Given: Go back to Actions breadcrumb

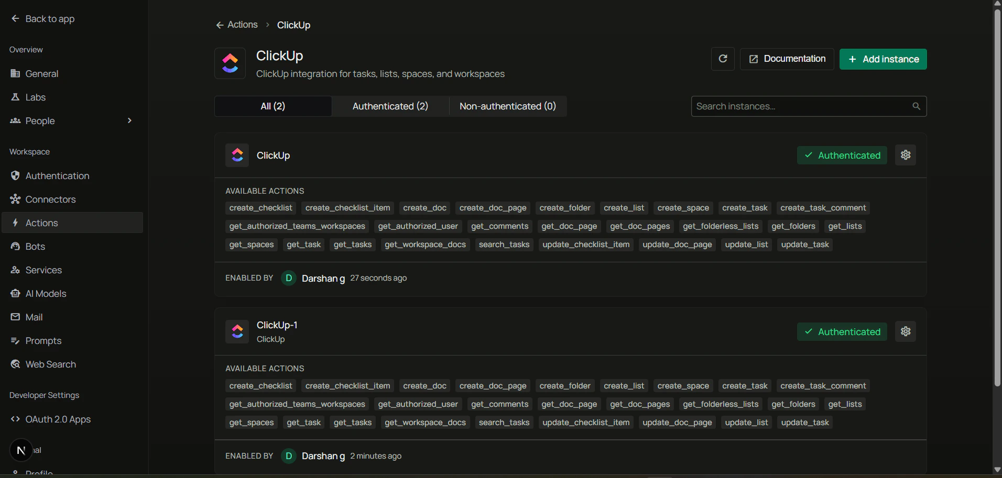Looking at the screenshot, I should tap(237, 25).
